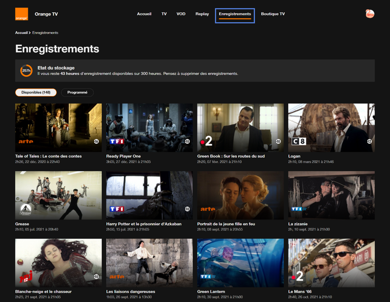The height and width of the screenshot is (302, 390).
Task: Click Green Book : Sur les routes du sud title
Action: click(231, 156)
